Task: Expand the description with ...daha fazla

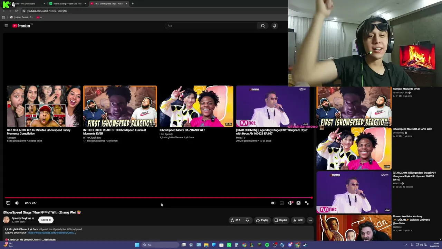Action: click(x=49, y=239)
